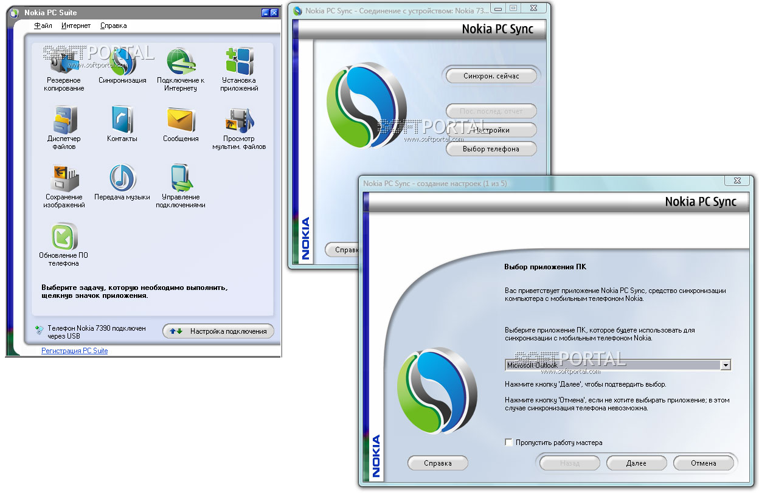Toggle the Пропустить работу мастера checkbox
Image resolution: width=759 pixels, height=493 pixels.
509,443
